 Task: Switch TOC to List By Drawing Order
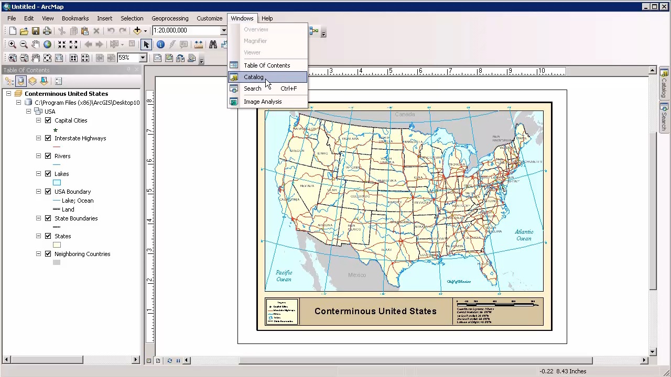[x=9, y=81]
